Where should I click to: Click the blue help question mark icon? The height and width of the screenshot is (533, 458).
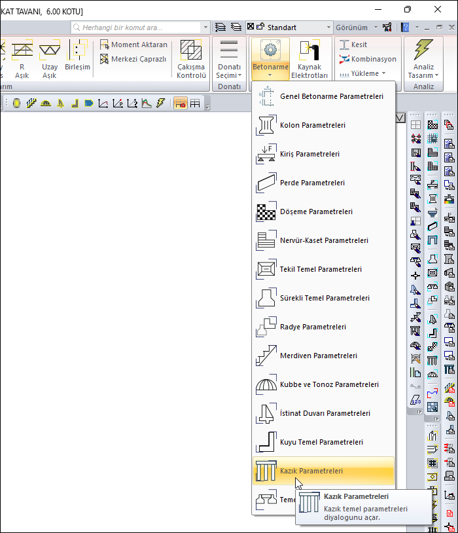coord(404,28)
